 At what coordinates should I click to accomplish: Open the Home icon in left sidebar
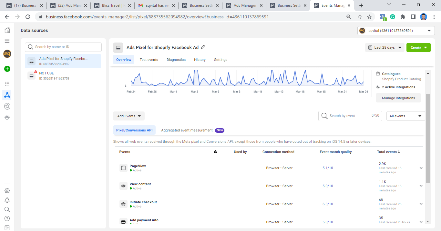click(7, 30)
